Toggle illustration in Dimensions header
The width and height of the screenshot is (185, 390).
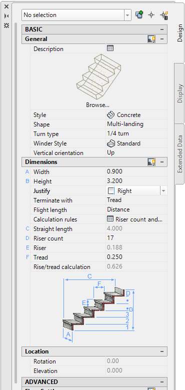coord(151,162)
